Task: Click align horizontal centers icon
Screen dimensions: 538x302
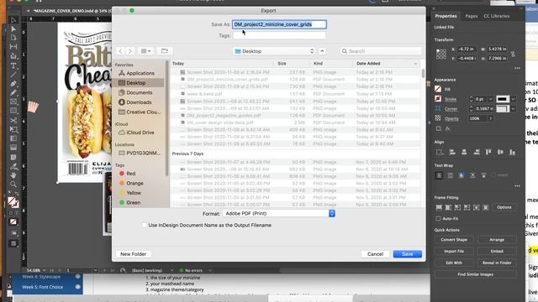Action: coord(464,152)
